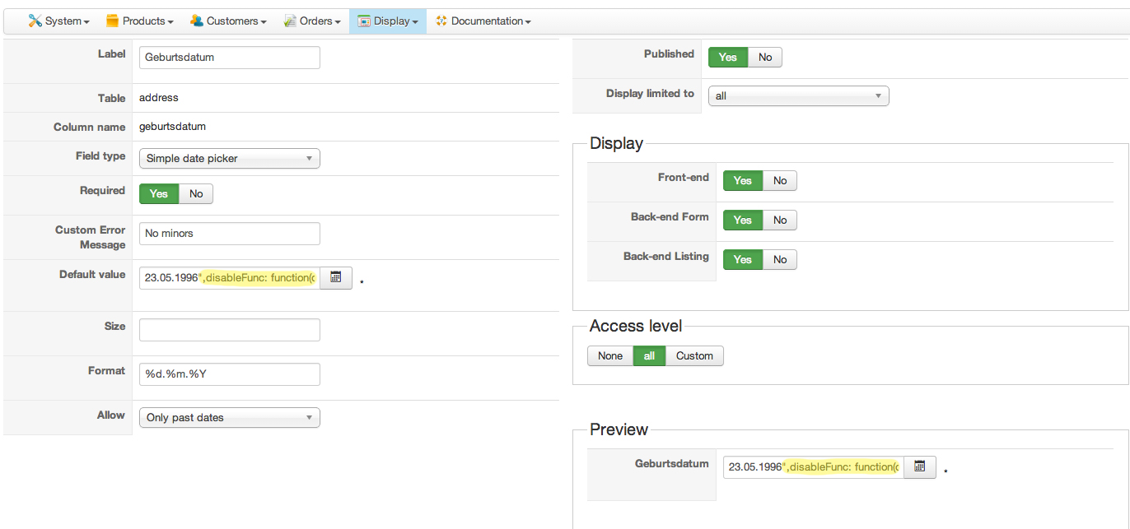The width and height of the screenshot is (1130, 529).
Task: Click the Custom Error Message field
Action: point(229,234)
